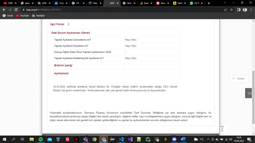Click the flashlight icon at page bottom
Viewport: 255px width, 143px height.
(x=222, y=129)
